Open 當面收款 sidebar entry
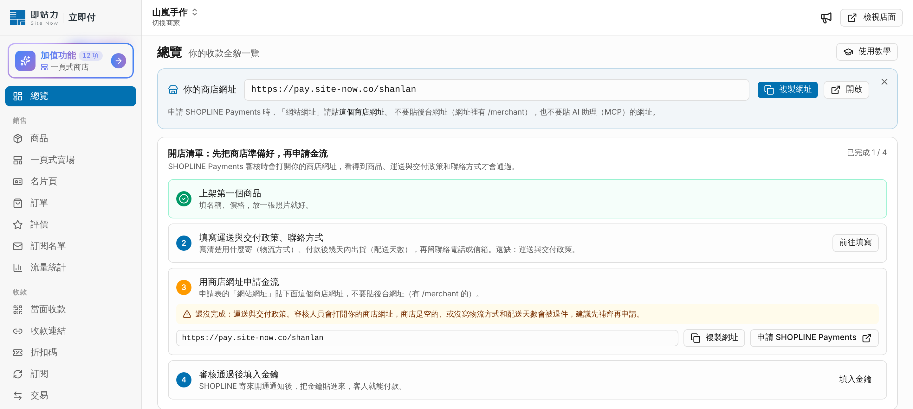This screenshot has height=409, width=913. 70,310
